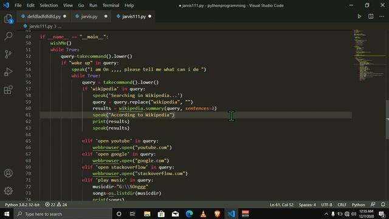Switch to the Visual Studio Code taskbar icon
The width and height of the screenshot is (389, 219).
232,214
